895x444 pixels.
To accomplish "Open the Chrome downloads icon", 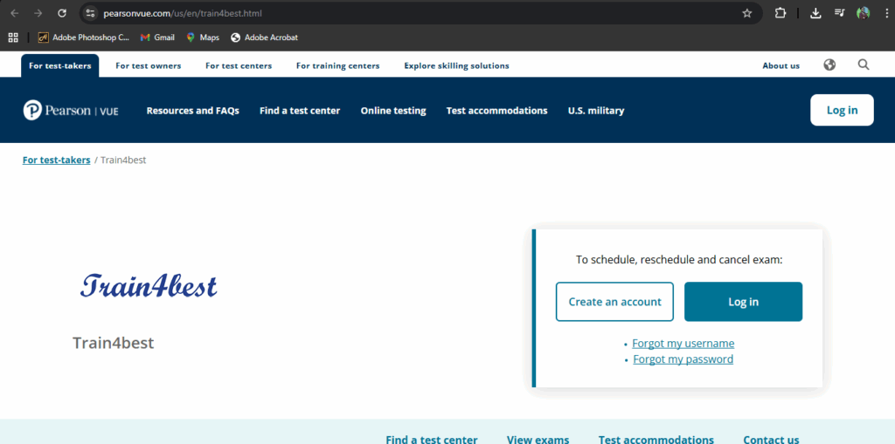I will (x=815, y=13).
